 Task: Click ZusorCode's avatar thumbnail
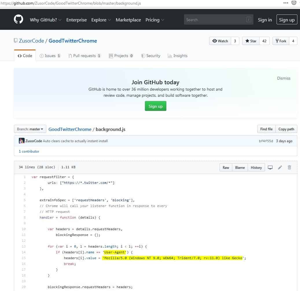point(21,141)
